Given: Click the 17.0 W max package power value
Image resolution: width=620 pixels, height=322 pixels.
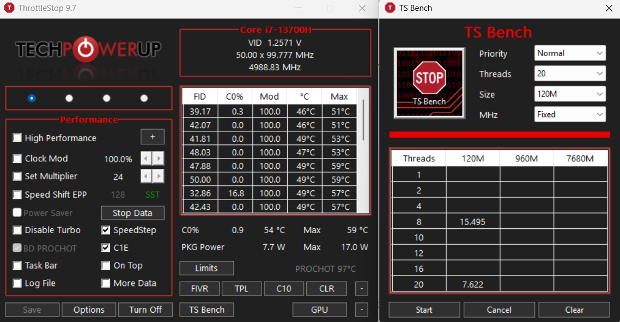Looking at the screenshot, I should [354, 247].
